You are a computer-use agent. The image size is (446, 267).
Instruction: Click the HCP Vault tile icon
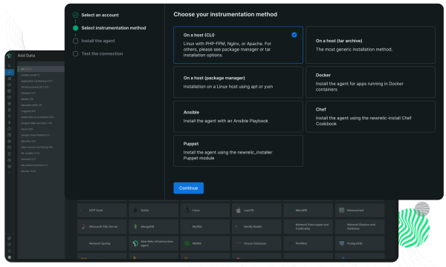[x=83, y=210]
